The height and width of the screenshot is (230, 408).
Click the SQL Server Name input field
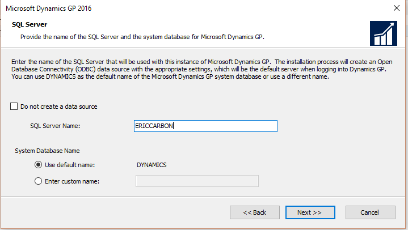tap(205, 126)
